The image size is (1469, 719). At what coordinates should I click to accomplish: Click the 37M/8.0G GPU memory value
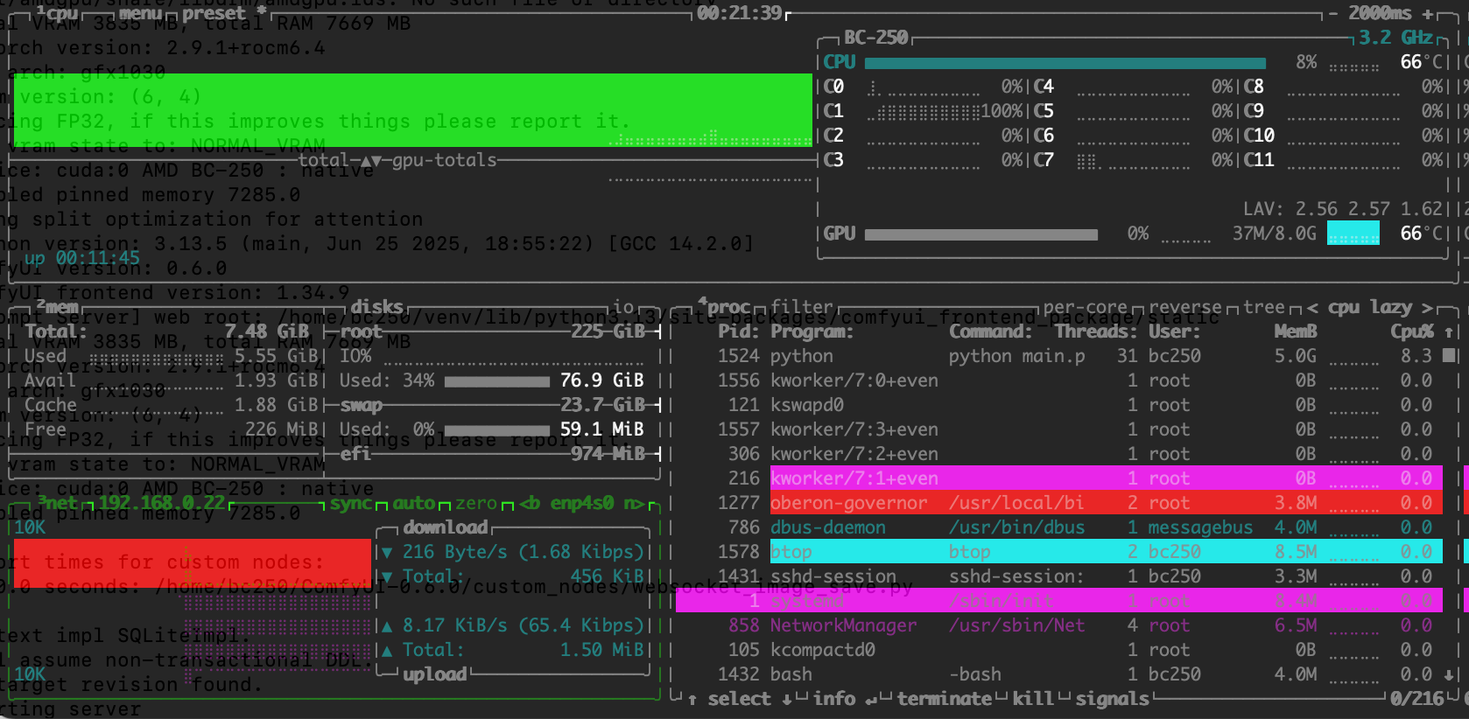[1275, 234]
